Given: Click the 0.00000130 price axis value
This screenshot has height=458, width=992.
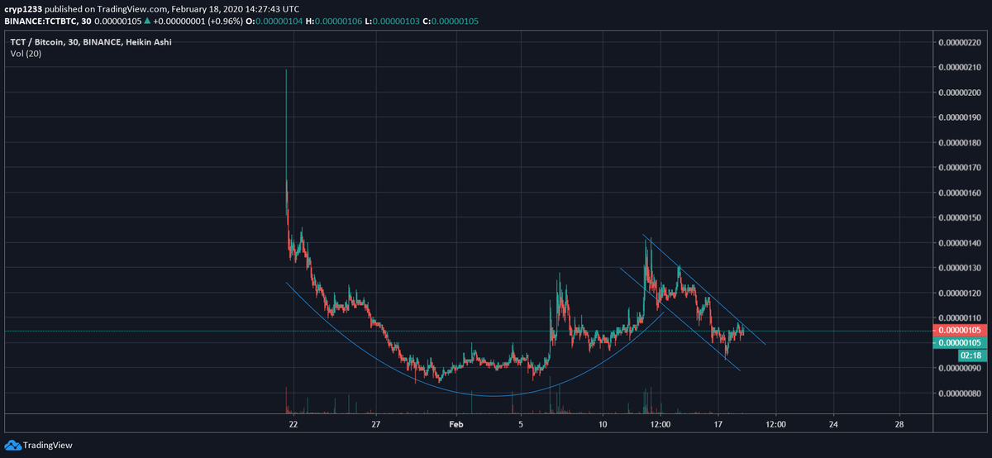Looking at the screenshot, I should [961, 268].
